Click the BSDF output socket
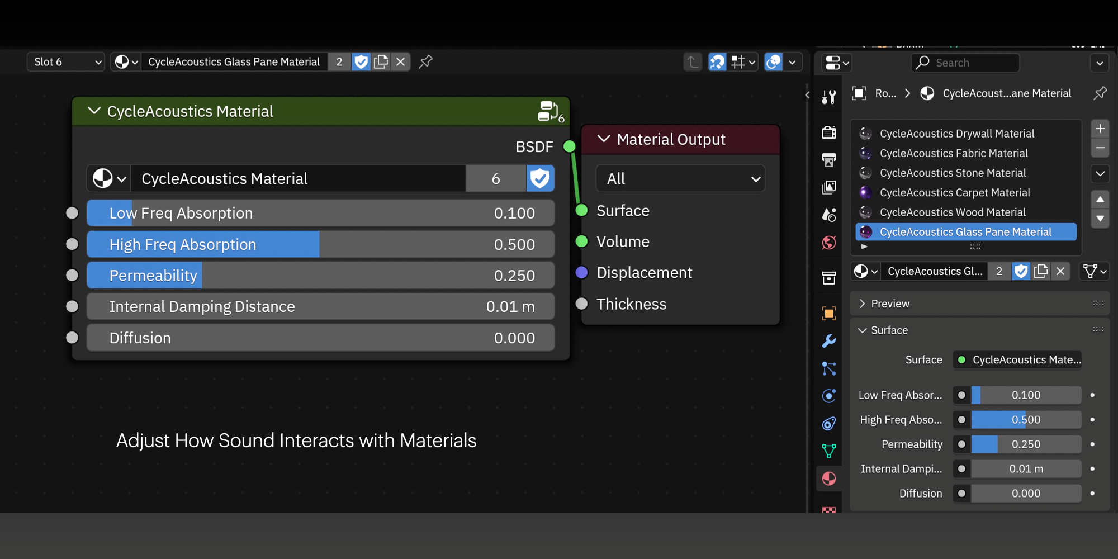This screenshot has height=559, width=1118. 570,146
